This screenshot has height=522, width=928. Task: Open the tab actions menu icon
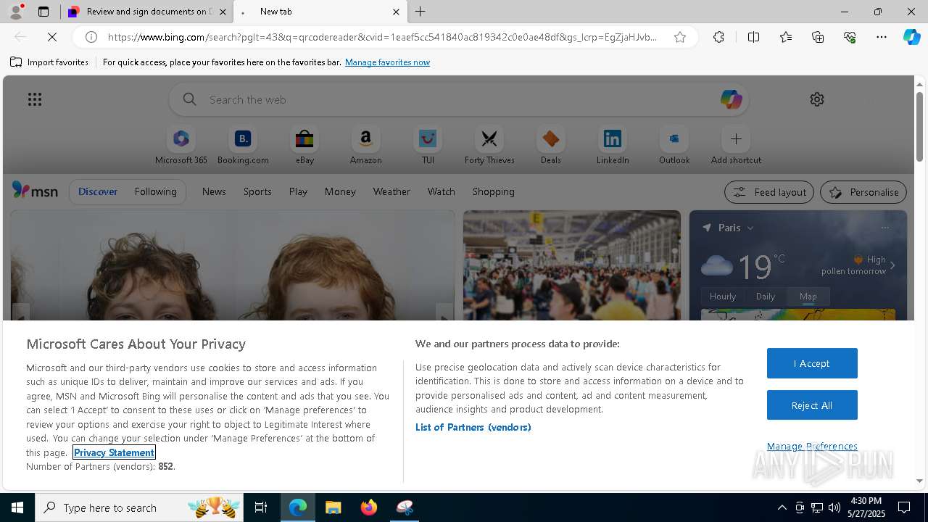[43, 12]
